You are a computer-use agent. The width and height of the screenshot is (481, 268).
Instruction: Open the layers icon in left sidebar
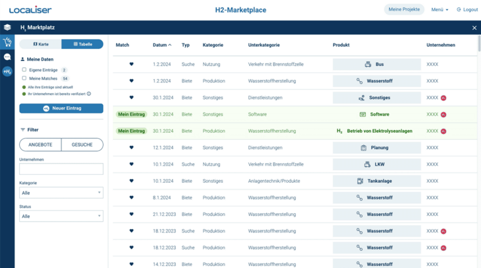(7, 27)
